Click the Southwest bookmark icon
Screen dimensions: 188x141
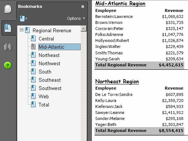(x=33, y=88)
